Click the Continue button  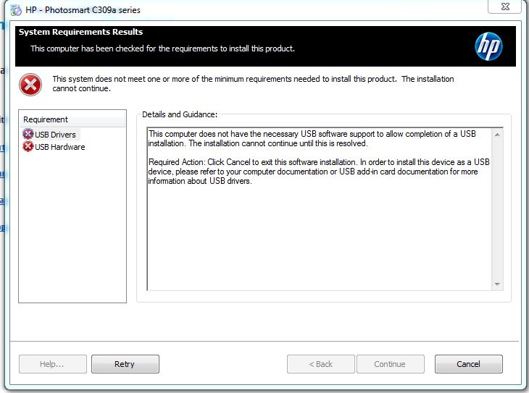click(x=391, y=364)
